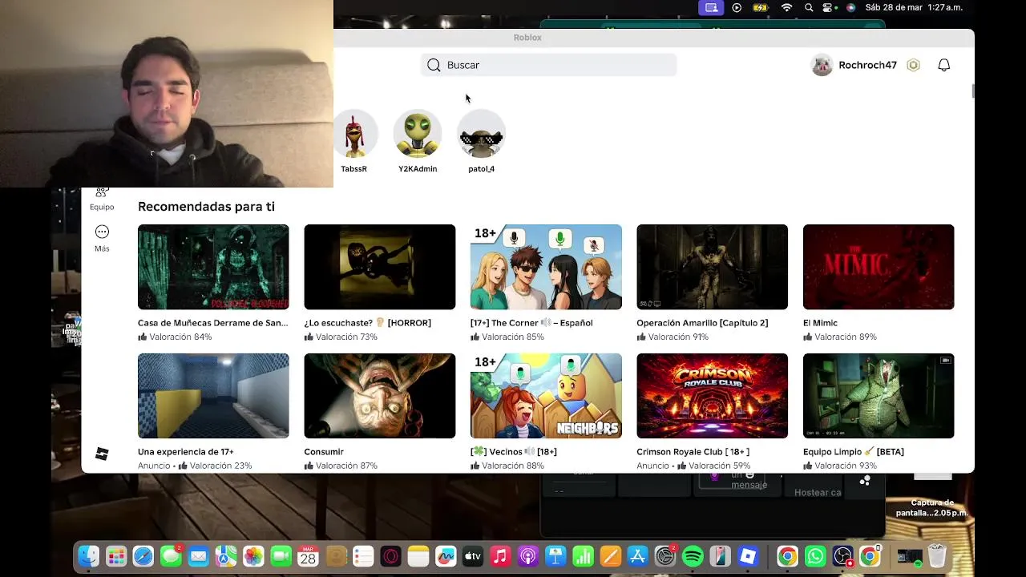Click the Roblox window vertical scrollbar
The height and width of the screenshot is (577, 1026).
pos(972,91)
